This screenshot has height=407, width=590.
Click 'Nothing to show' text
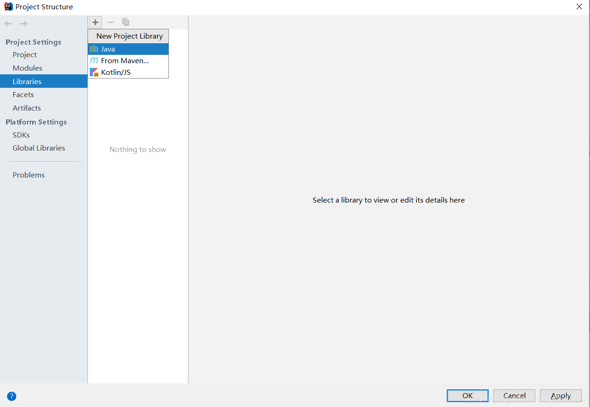138,149
